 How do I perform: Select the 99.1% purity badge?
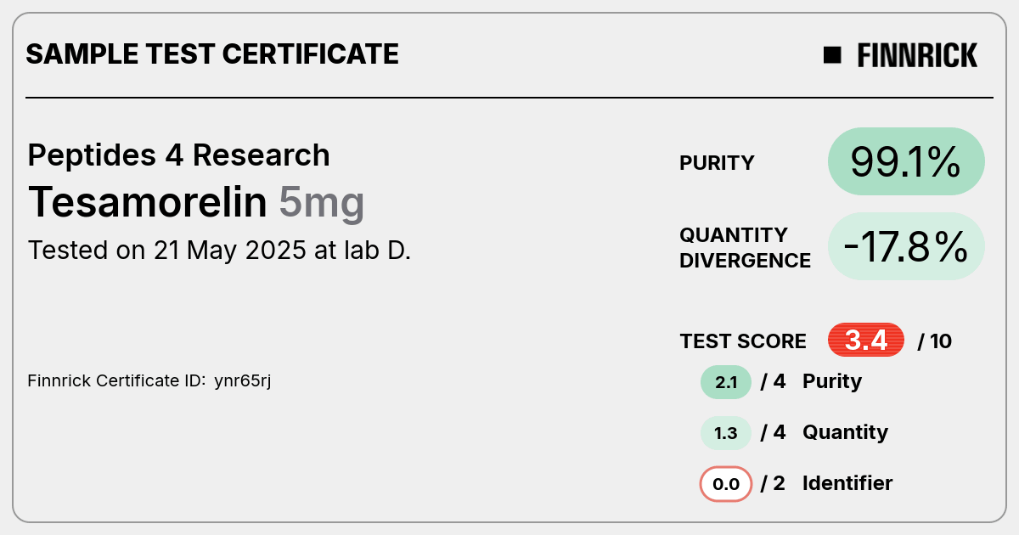coord(906,161)
